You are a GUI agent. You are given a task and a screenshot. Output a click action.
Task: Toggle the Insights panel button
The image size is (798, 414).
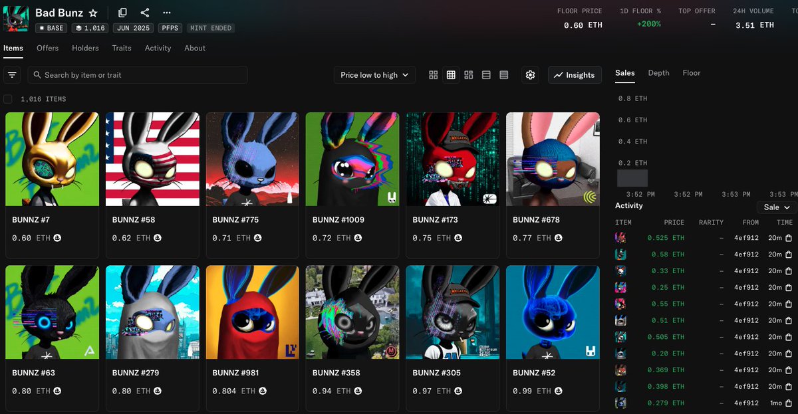pyautogui.click(x=575, y=75)
